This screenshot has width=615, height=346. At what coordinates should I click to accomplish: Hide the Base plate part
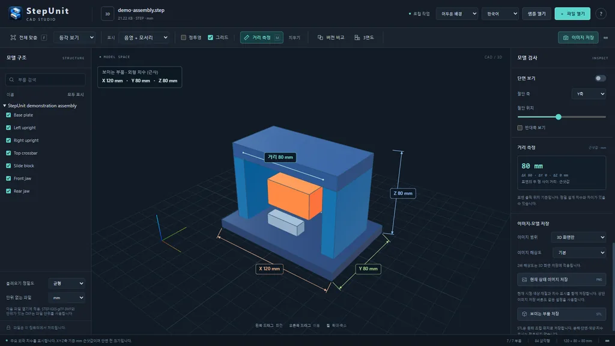[8, 115]
